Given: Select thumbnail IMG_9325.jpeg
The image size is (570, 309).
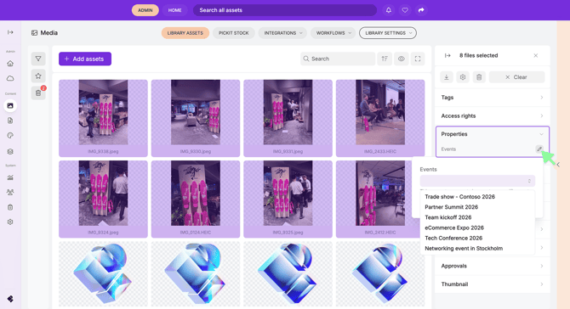Looking at the screenshot, I should click(x=288, y=199).
